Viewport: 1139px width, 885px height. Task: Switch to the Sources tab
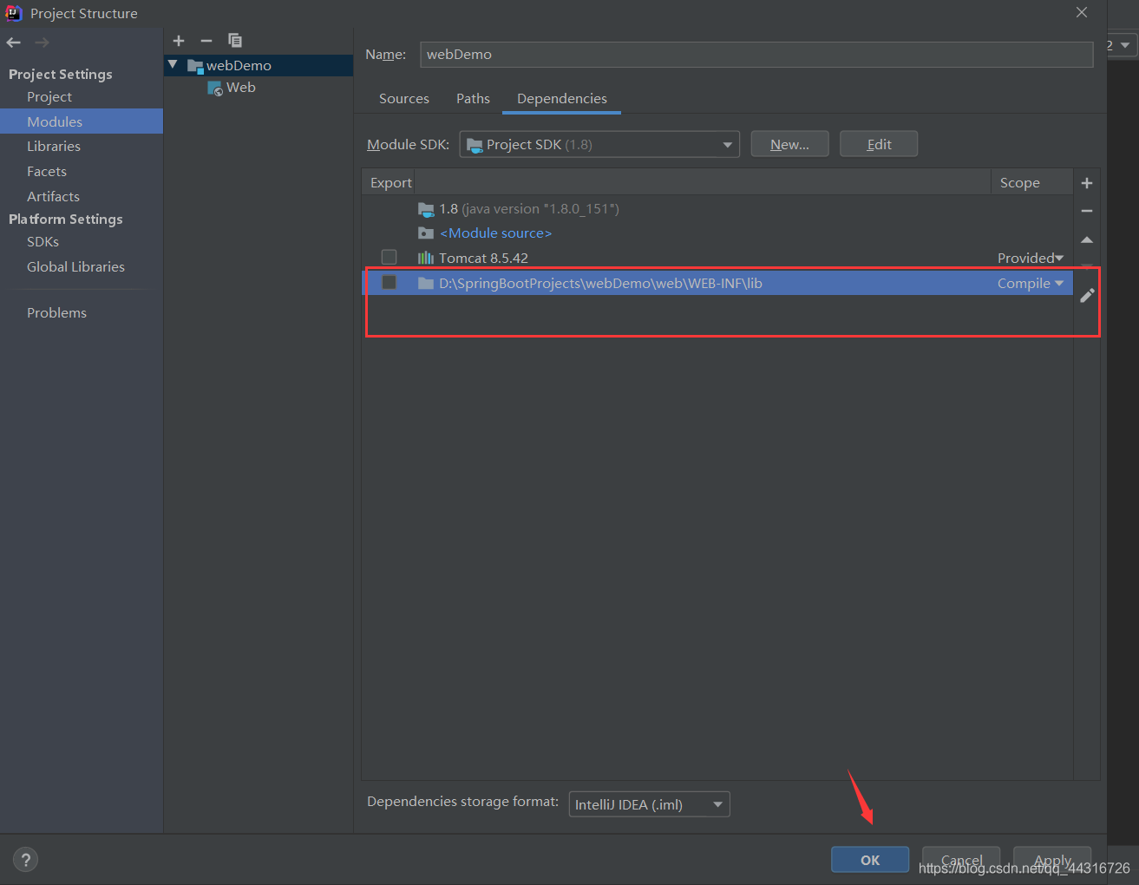[x=404, y=99]
